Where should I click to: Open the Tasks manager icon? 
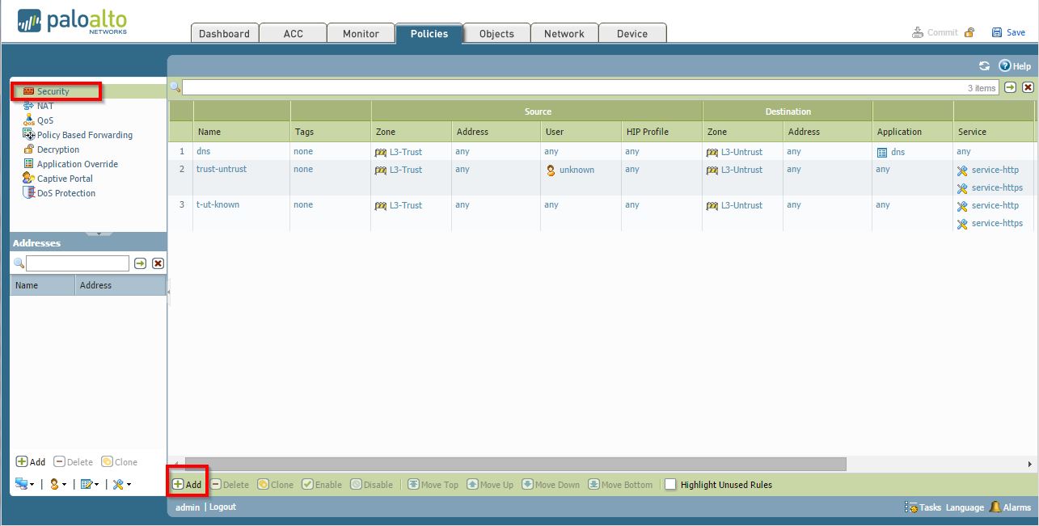pyautogui.click(x=911, y=507)
